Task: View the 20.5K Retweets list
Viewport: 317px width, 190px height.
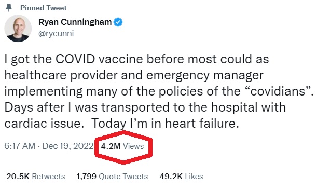Action: [36, 177]
